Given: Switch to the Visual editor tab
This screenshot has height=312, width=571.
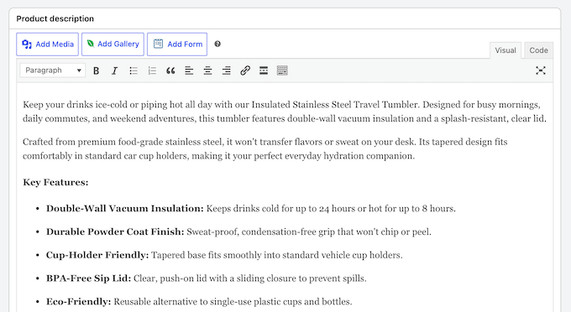Looking at the screenshot, I should click(x=506, y=50).
